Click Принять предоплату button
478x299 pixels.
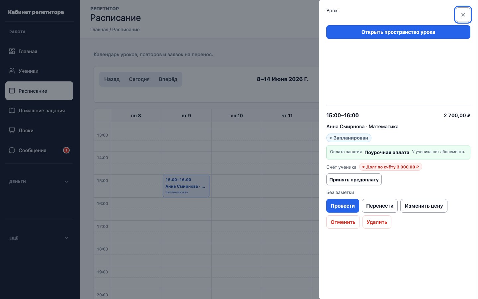pyautogui.click(x=354, y=179)
